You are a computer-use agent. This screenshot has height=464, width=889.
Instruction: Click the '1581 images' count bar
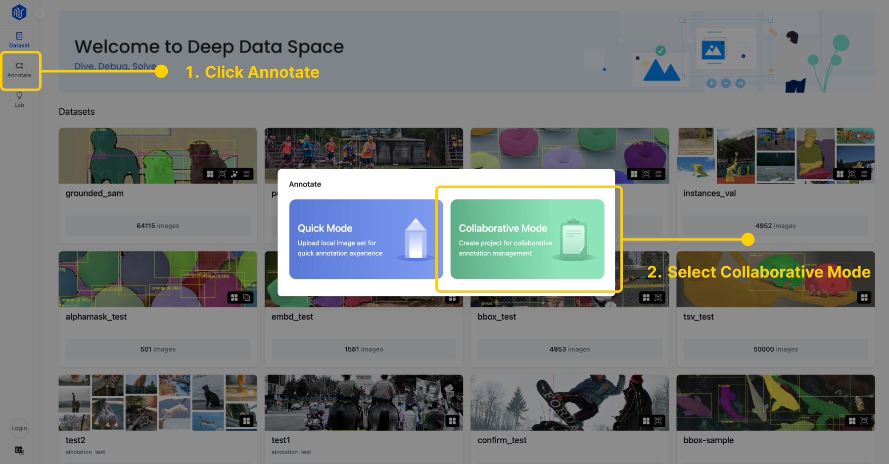click(364, 349)
